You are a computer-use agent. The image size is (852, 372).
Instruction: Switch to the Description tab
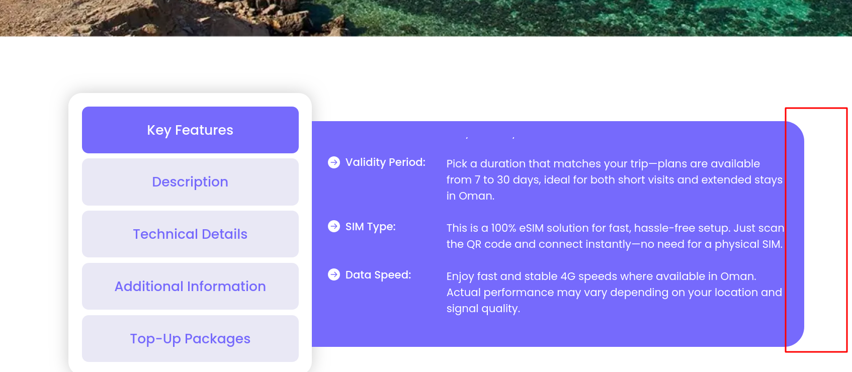pos(190,182)
